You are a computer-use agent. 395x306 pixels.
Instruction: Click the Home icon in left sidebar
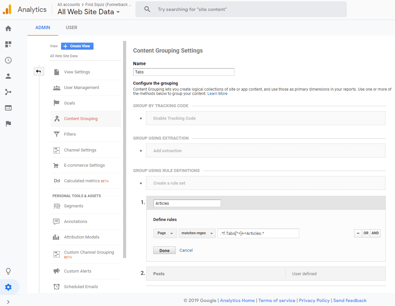click(x=8, y=28)
